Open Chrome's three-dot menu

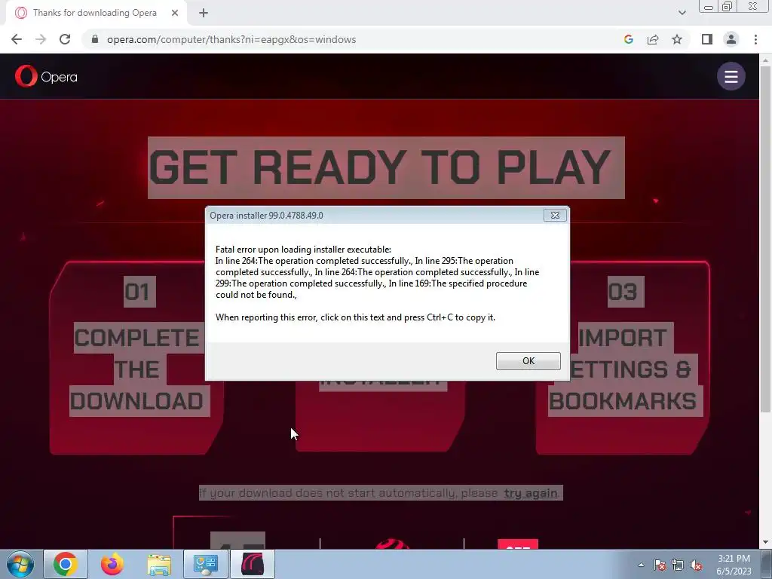click(755, 39)
